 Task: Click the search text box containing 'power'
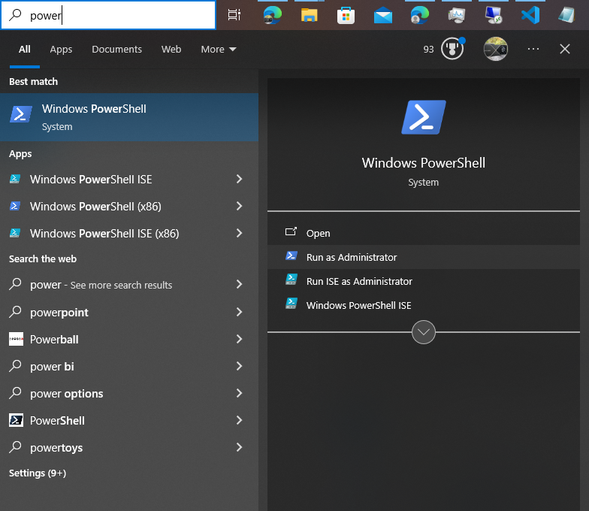coord(108,15)
